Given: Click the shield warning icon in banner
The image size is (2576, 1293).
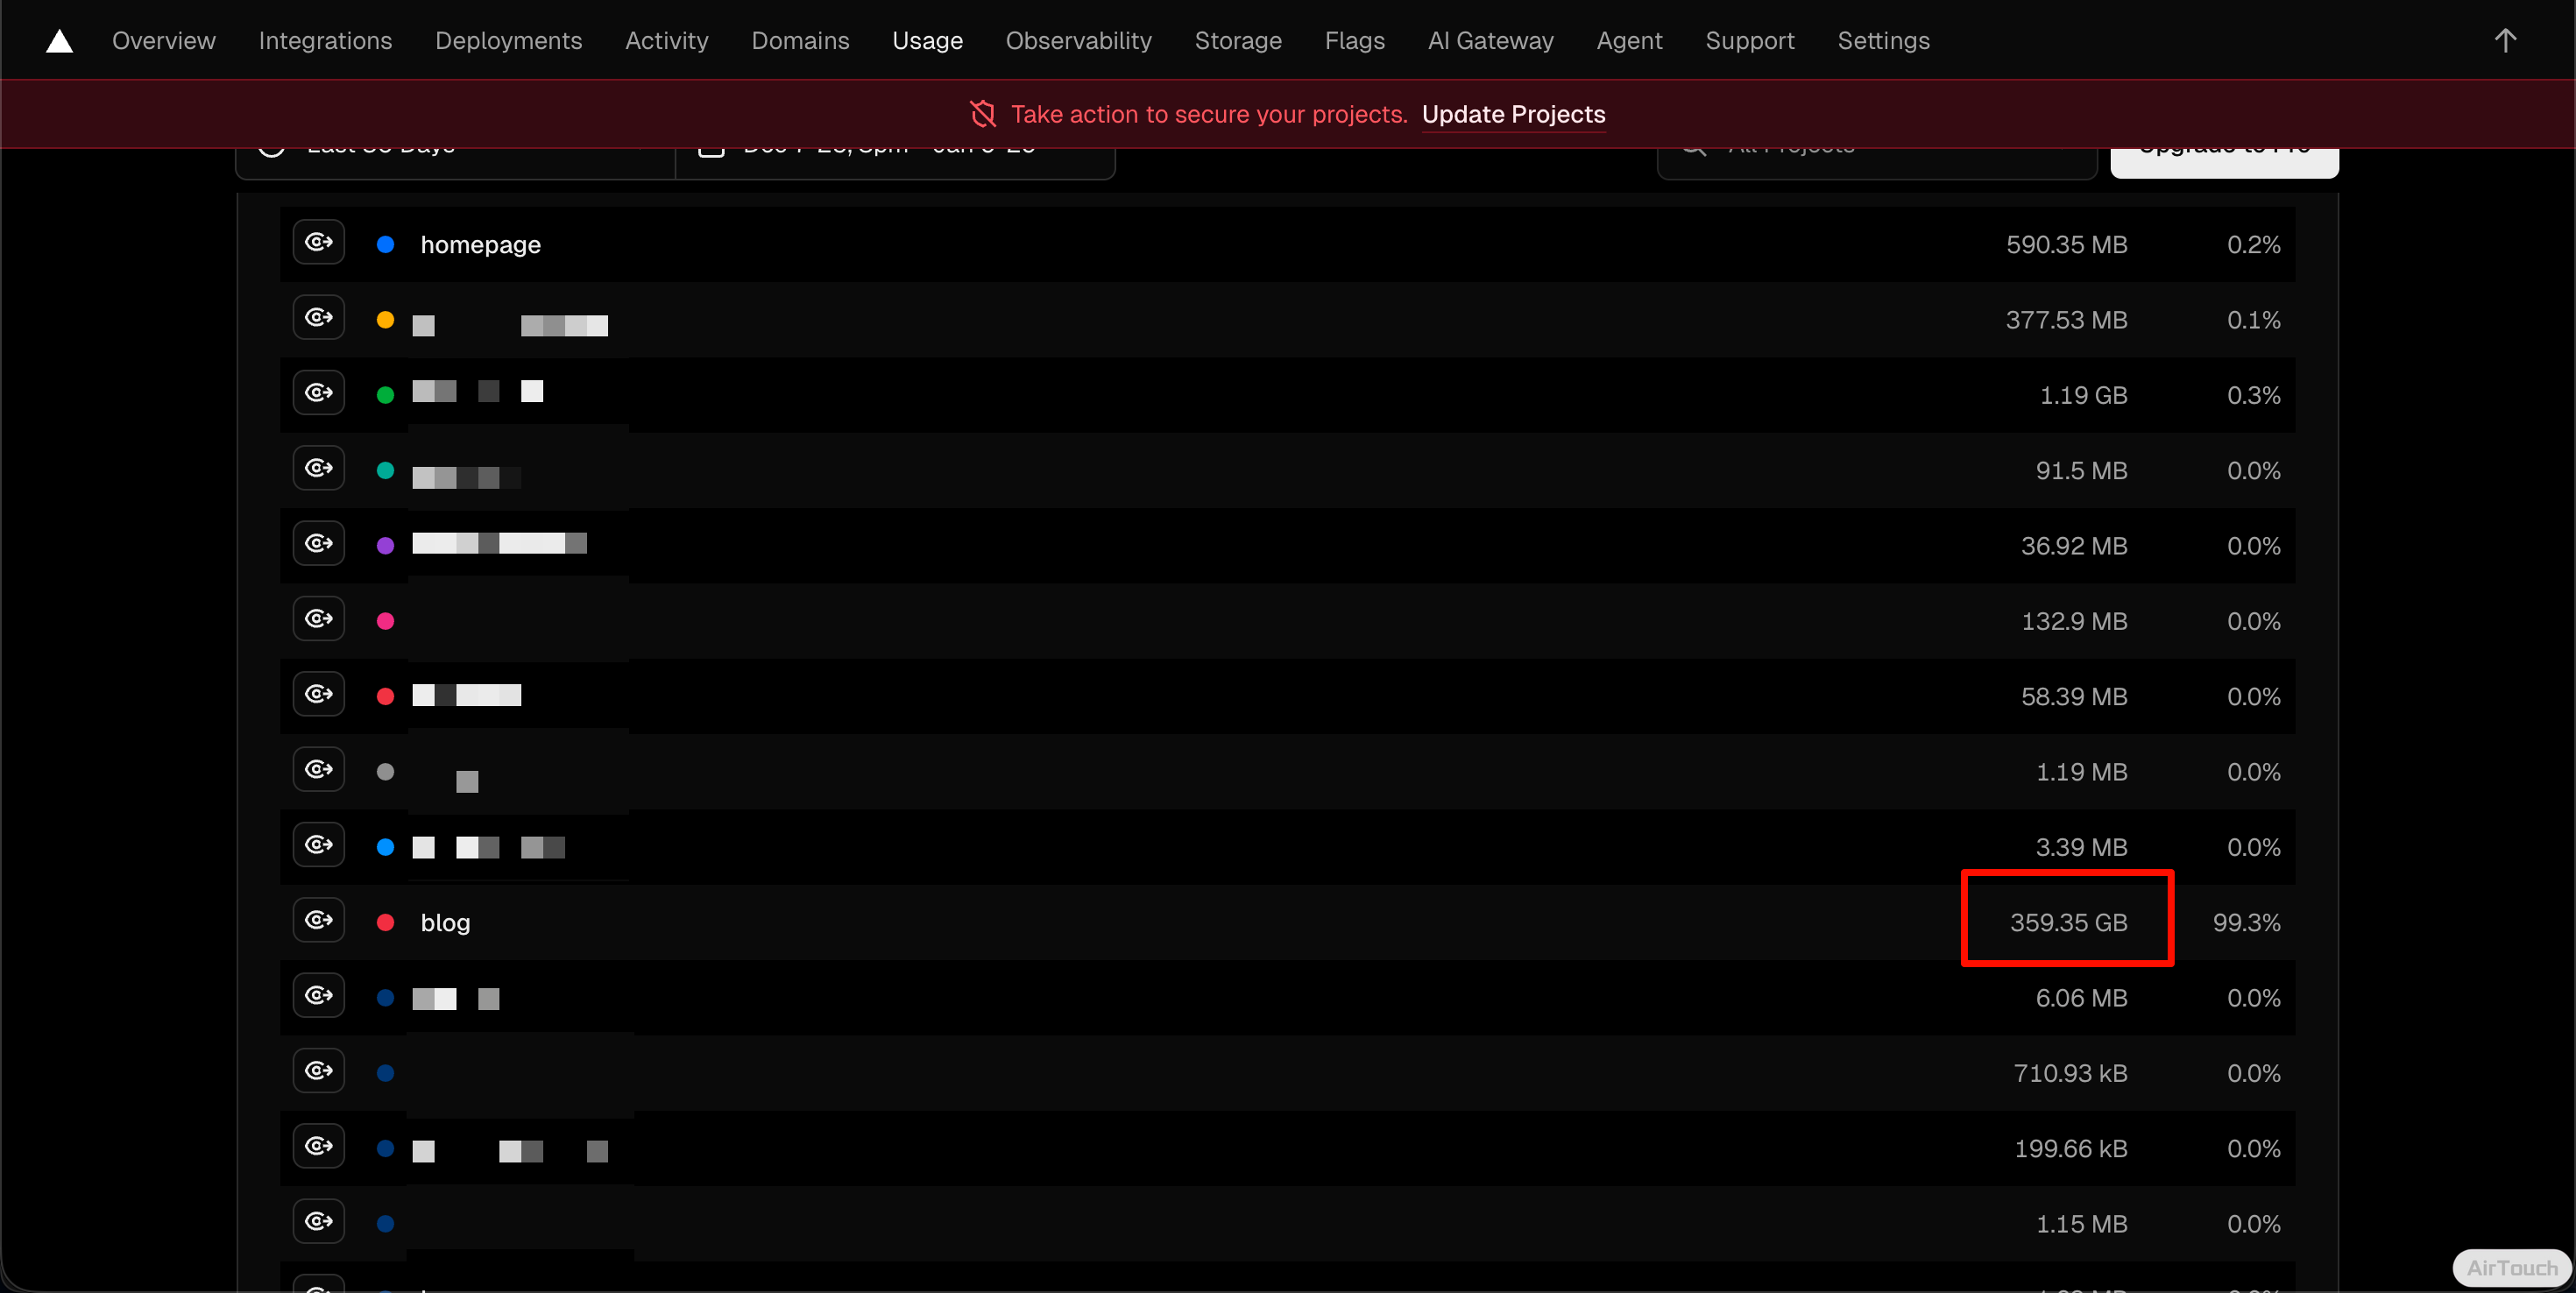Looking at the screenshot, I should coord(982,114).
